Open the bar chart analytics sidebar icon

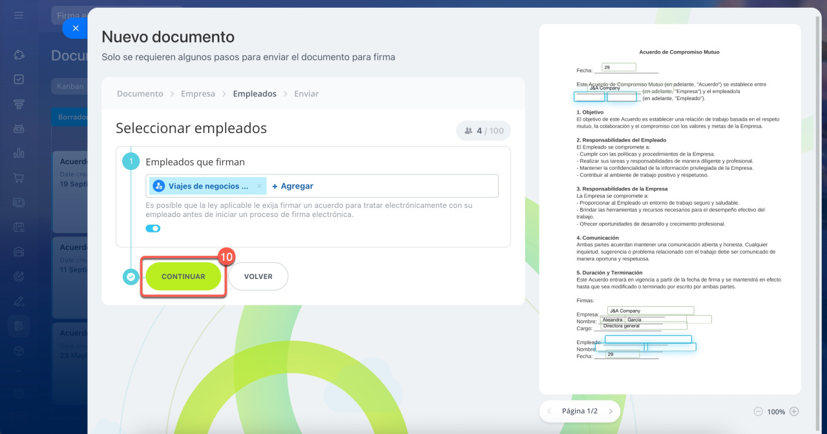click(19, 153)
